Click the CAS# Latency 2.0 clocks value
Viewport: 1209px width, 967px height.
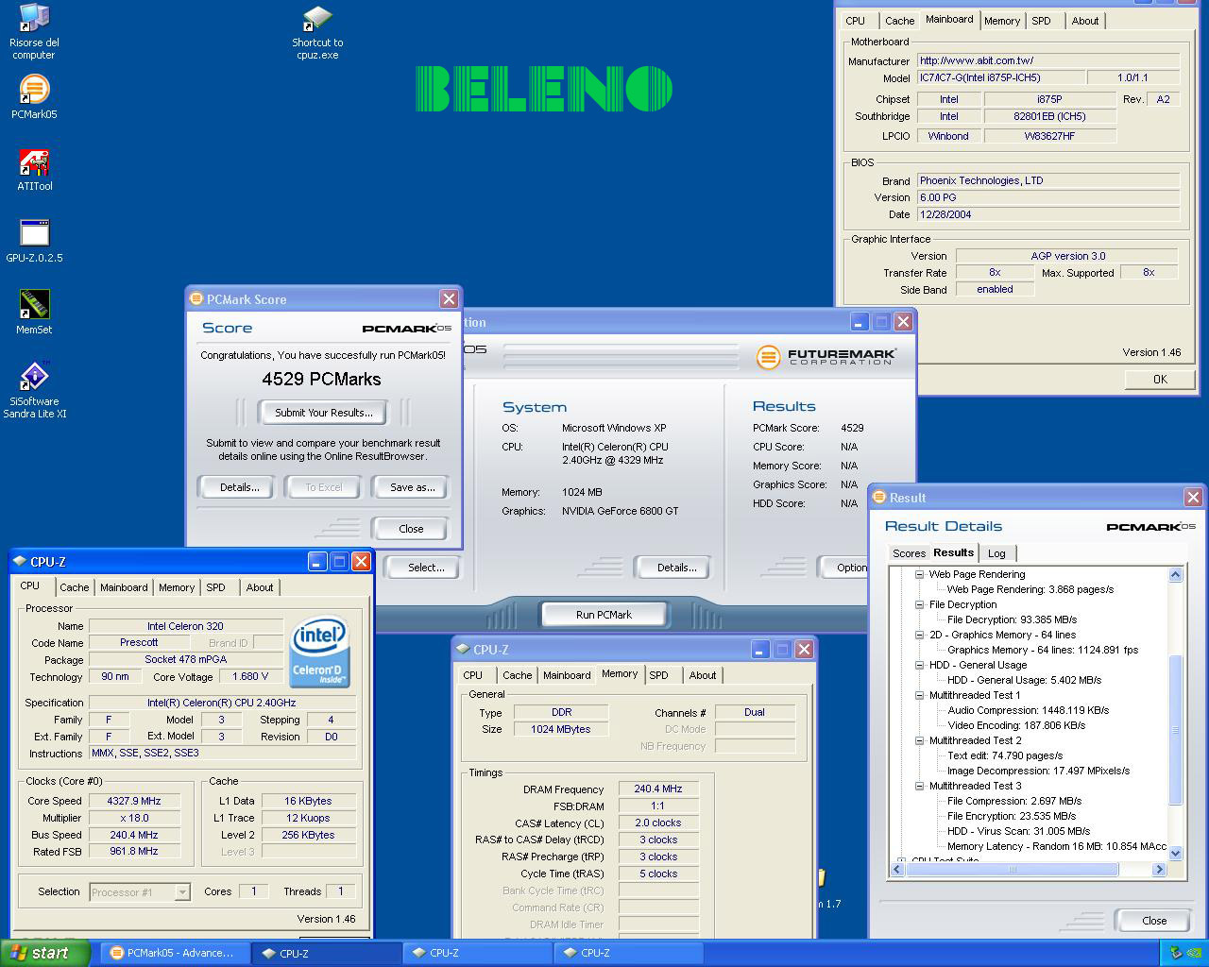click(657, 823)
